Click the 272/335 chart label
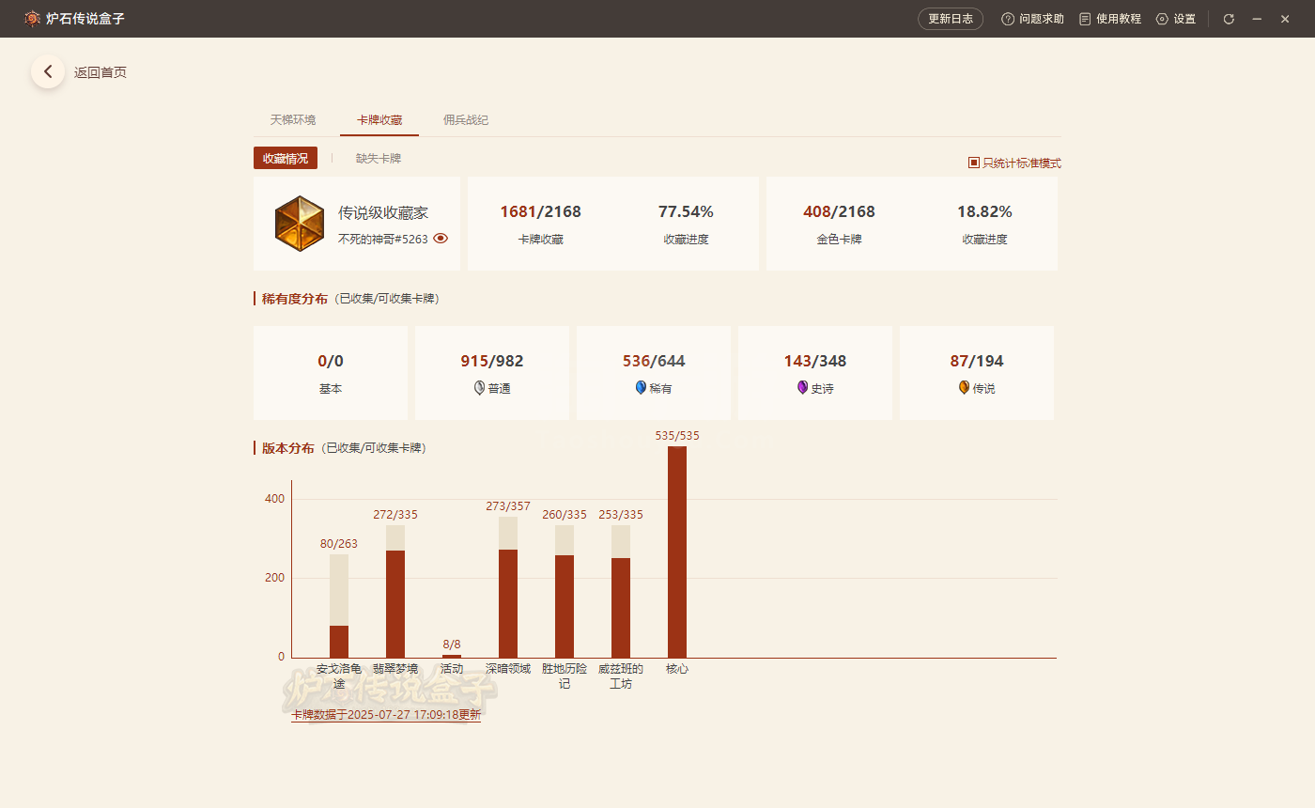 tap(395, 515)
